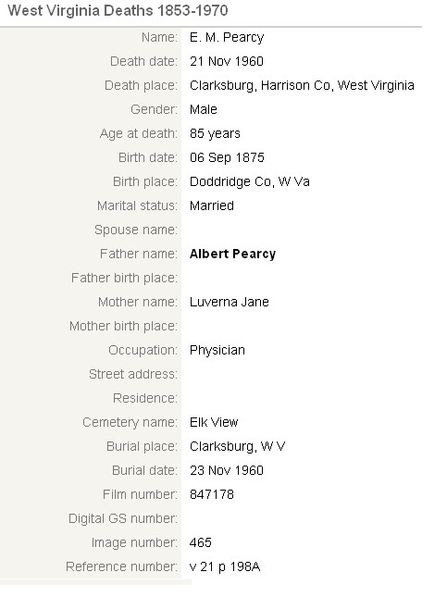447x597 pixels.
Task: Click the Spouse name field label
Action: [136, 230]
